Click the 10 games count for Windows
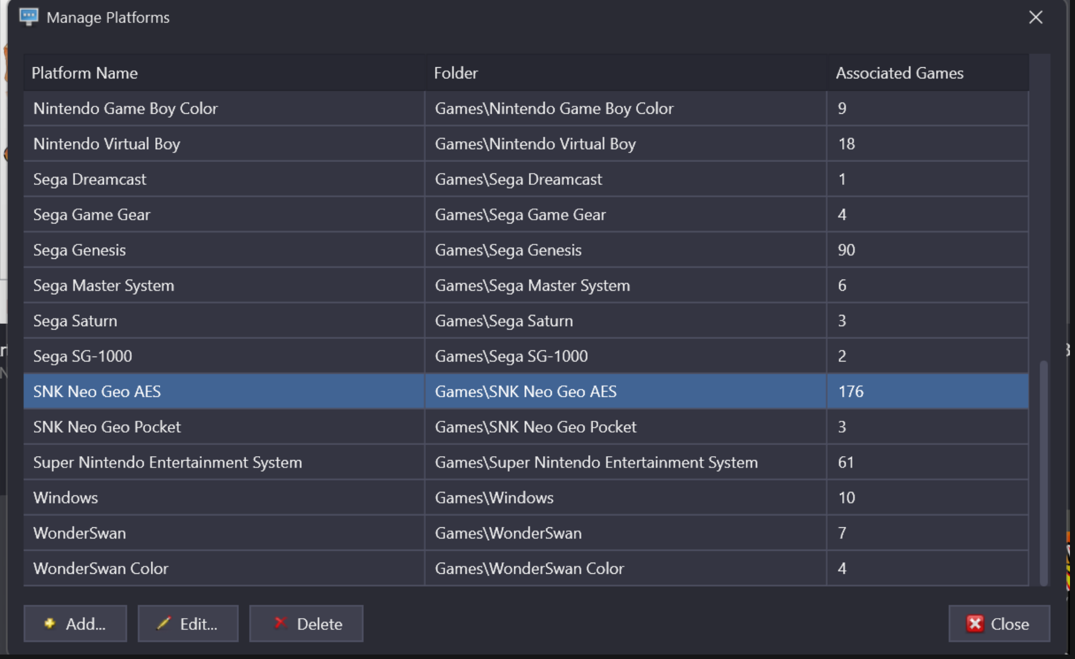The height and width of the screenshot is (659, 1075). pyautogui.click(x=928, y=497)
